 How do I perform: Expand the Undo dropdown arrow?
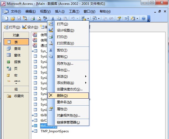pyautogui.click(x=77, y=18)
